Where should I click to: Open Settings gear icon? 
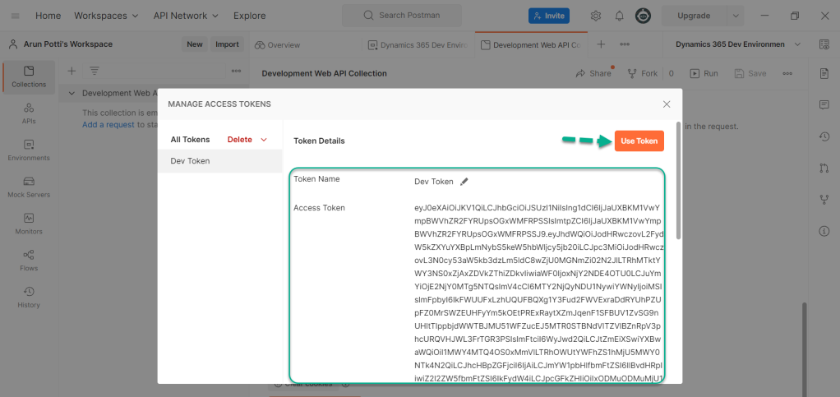point(596,16)
